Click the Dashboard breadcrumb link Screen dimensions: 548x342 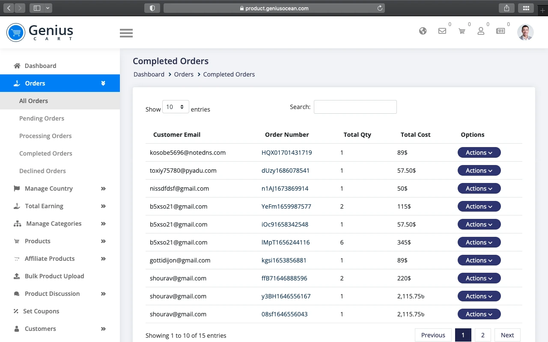pos(149,74)
